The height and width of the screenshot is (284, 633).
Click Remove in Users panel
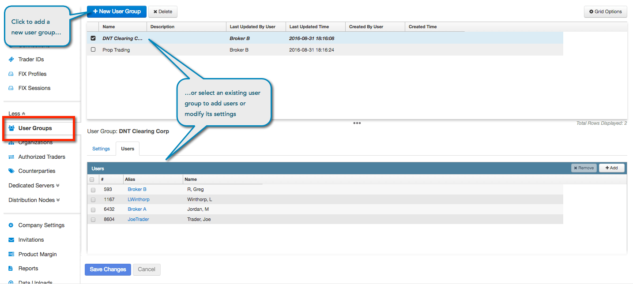pyautogui.click(x=584, y=168)
